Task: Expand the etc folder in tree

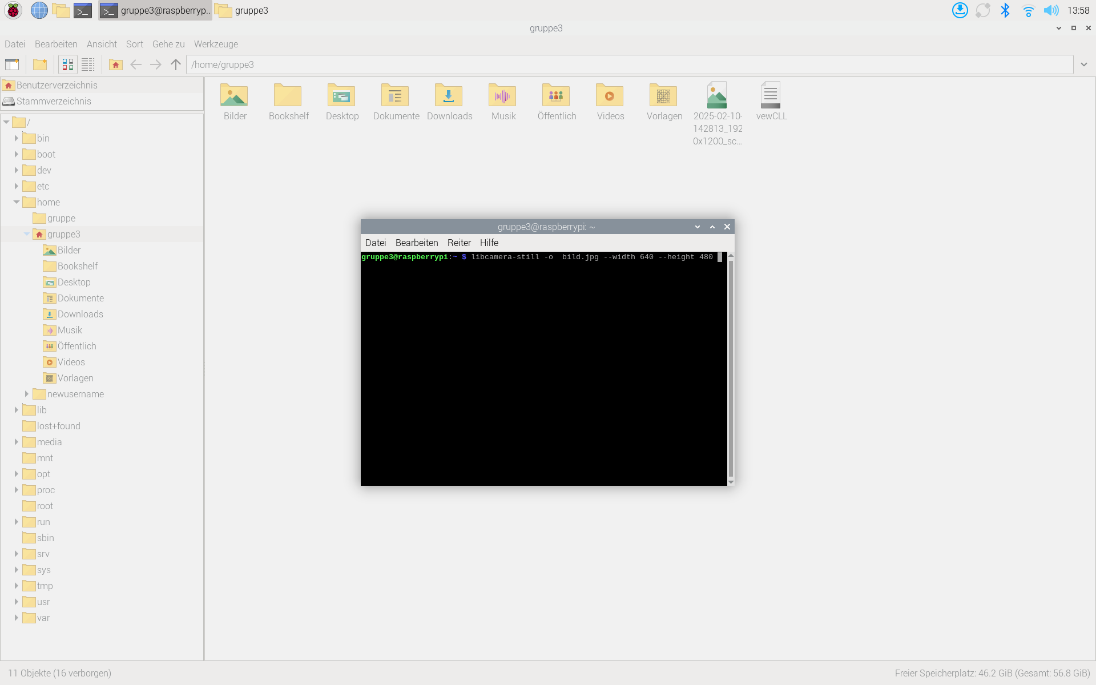Action: pos(17,186)
